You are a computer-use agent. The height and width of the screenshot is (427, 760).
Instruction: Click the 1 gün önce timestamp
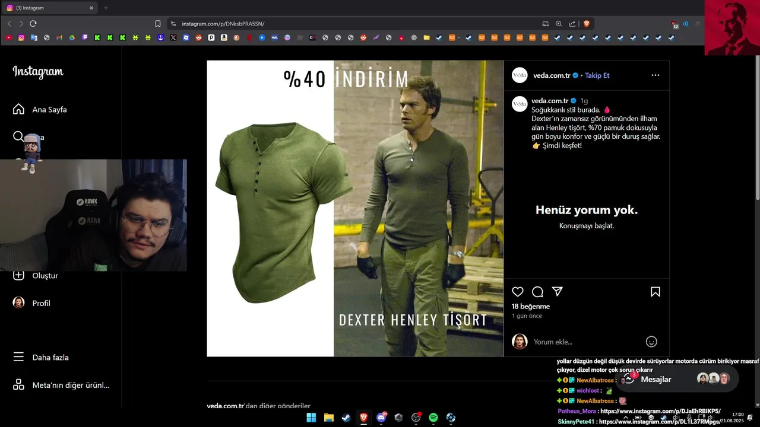pos(527,316)
